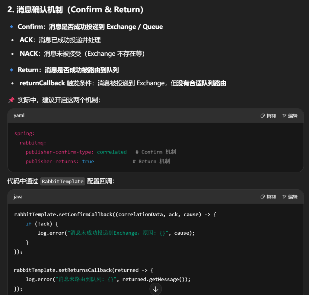This screenshot has width=309, height=295.
Task: Click the java language label
Action: click(x=18, y=197)
